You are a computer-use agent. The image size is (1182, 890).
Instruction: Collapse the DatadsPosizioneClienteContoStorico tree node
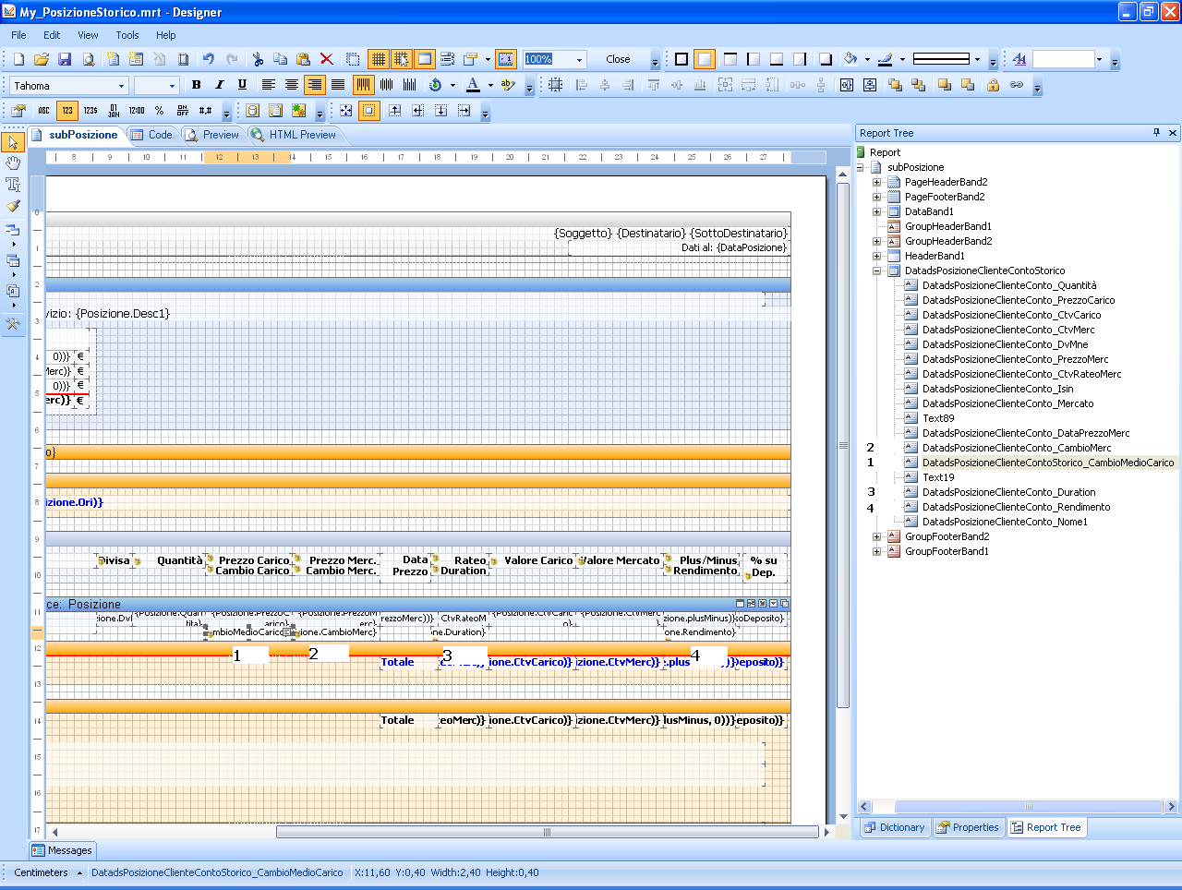click(876, 271)
